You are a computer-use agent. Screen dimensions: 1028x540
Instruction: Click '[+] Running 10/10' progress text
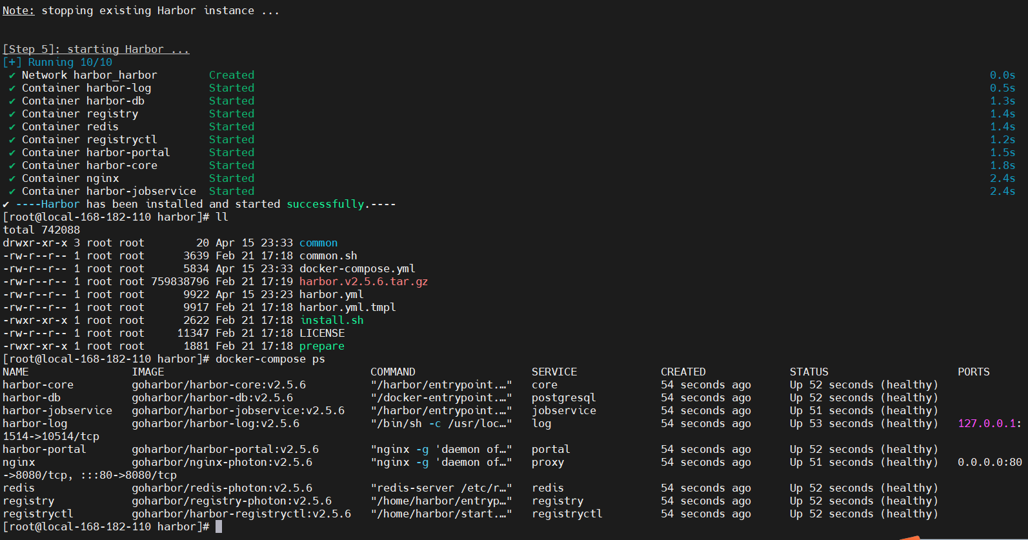(57, 63)
